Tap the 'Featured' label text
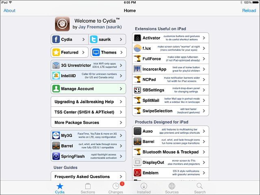This screenshot has height=195, width=260. point(69,52)
